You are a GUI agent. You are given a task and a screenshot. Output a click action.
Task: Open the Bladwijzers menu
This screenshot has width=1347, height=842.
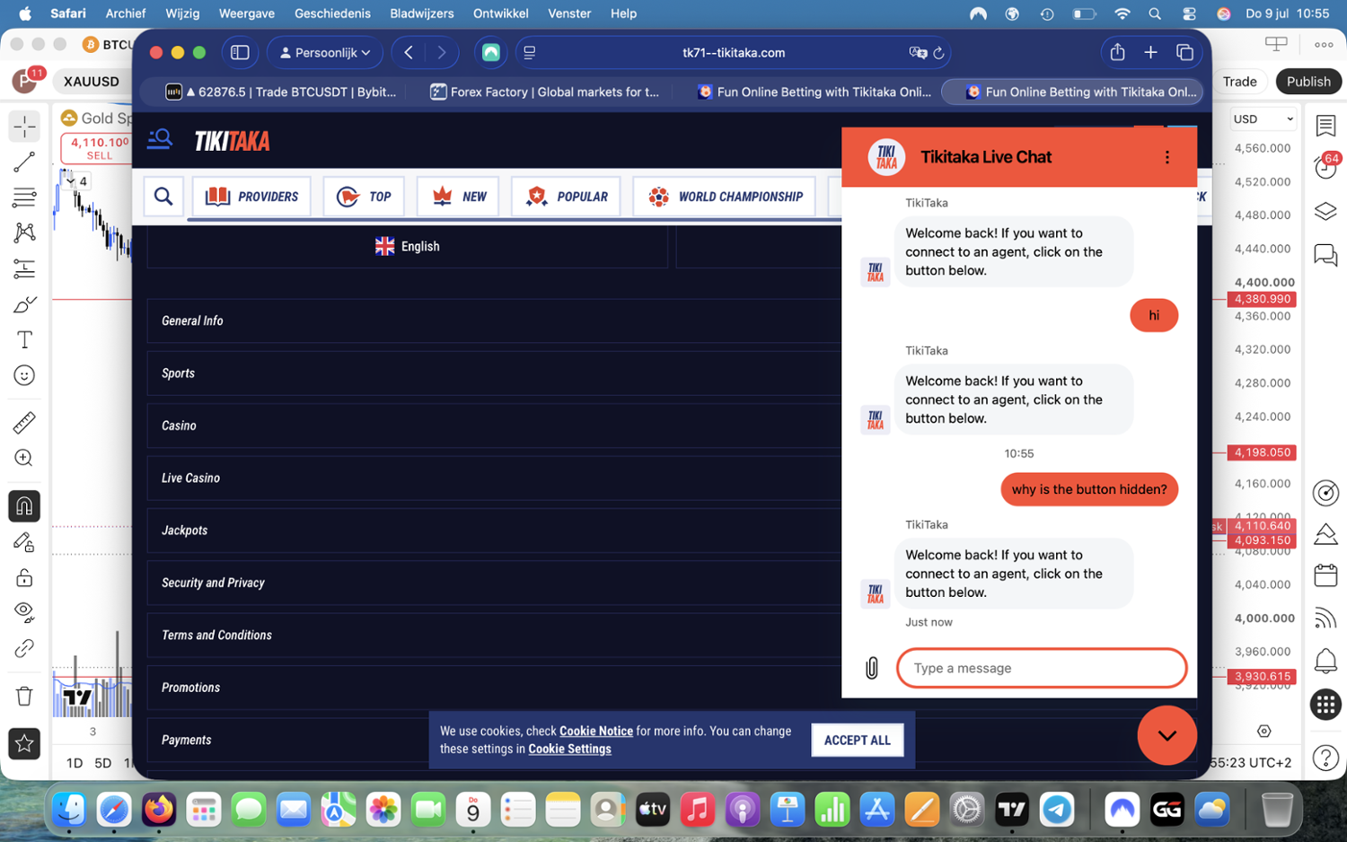(x=422, y=13)
